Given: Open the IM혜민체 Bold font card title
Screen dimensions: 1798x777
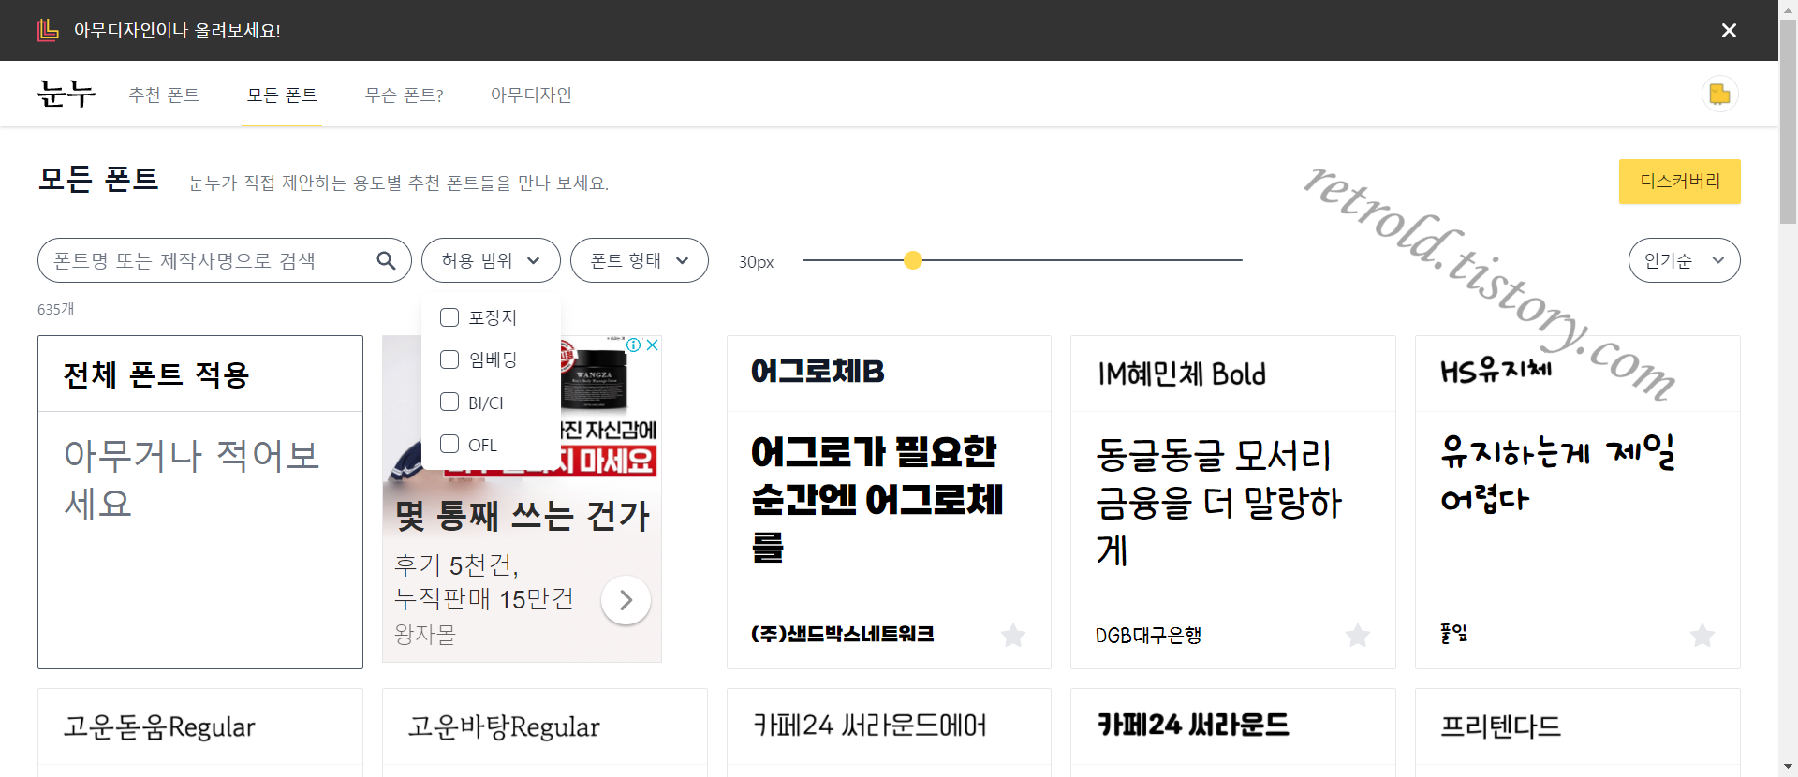Looking at the screenshot, I should (1181, 374).
